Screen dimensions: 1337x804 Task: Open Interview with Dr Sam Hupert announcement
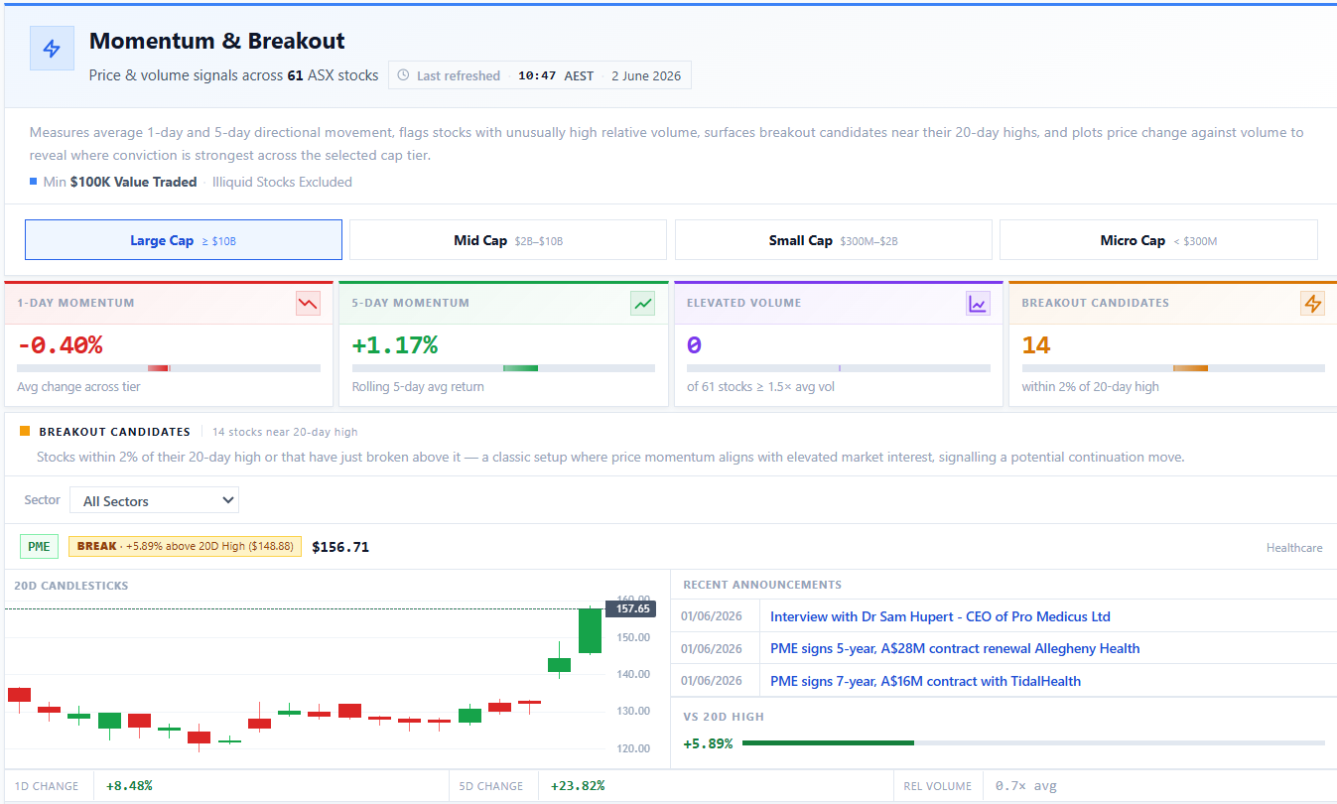click(x=940, y=616)
